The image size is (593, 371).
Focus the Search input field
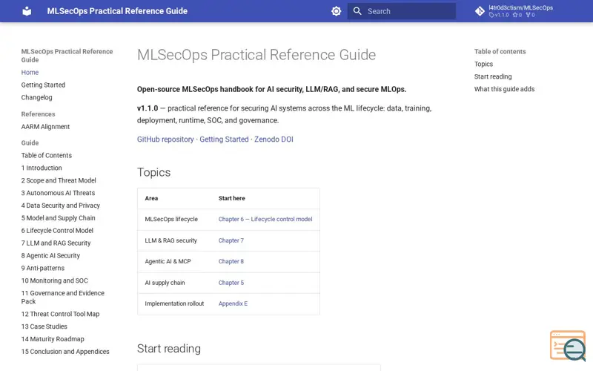click(x=402, y=11)
